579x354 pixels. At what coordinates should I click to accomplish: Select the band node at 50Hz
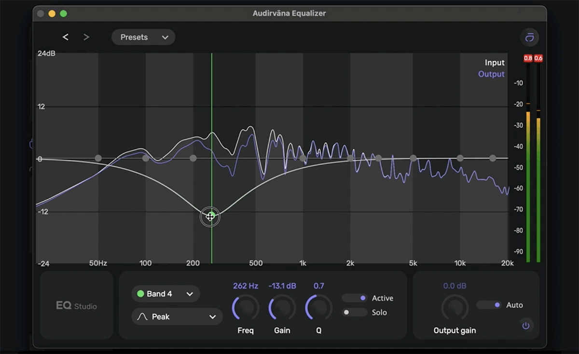coord(98,158)
